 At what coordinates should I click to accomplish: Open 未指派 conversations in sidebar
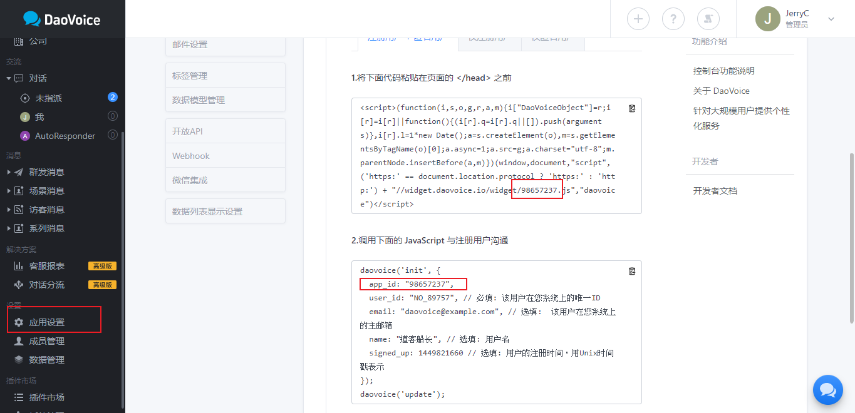coord(48,98)
